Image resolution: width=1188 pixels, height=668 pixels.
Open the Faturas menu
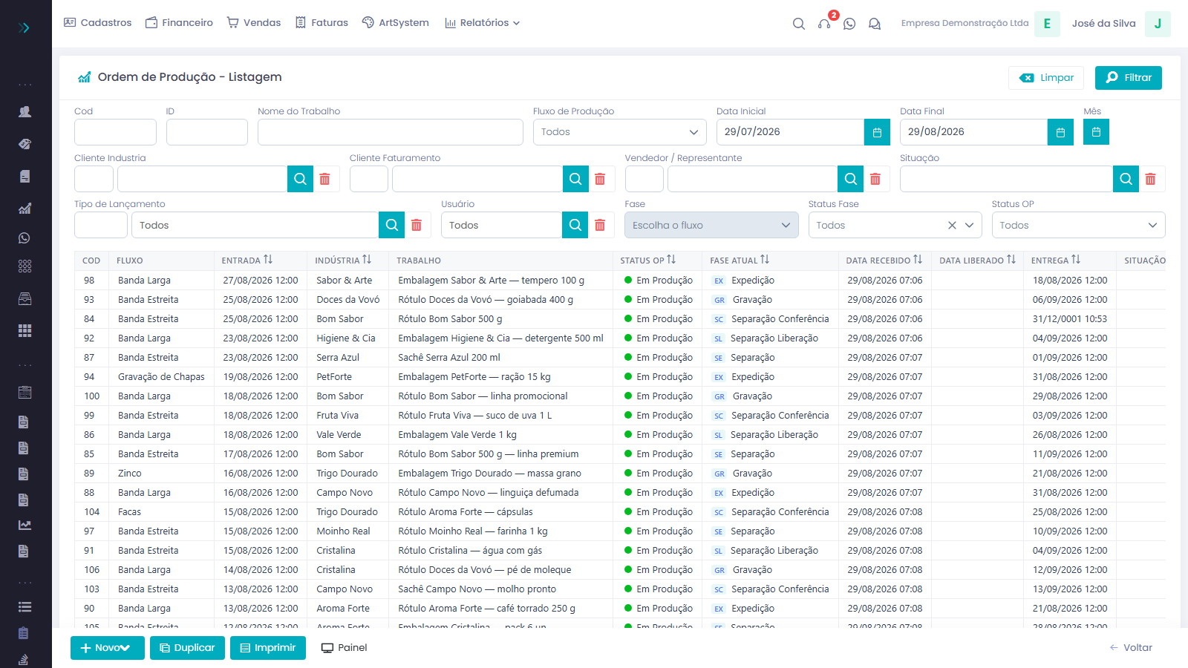(x=322, y=23)
